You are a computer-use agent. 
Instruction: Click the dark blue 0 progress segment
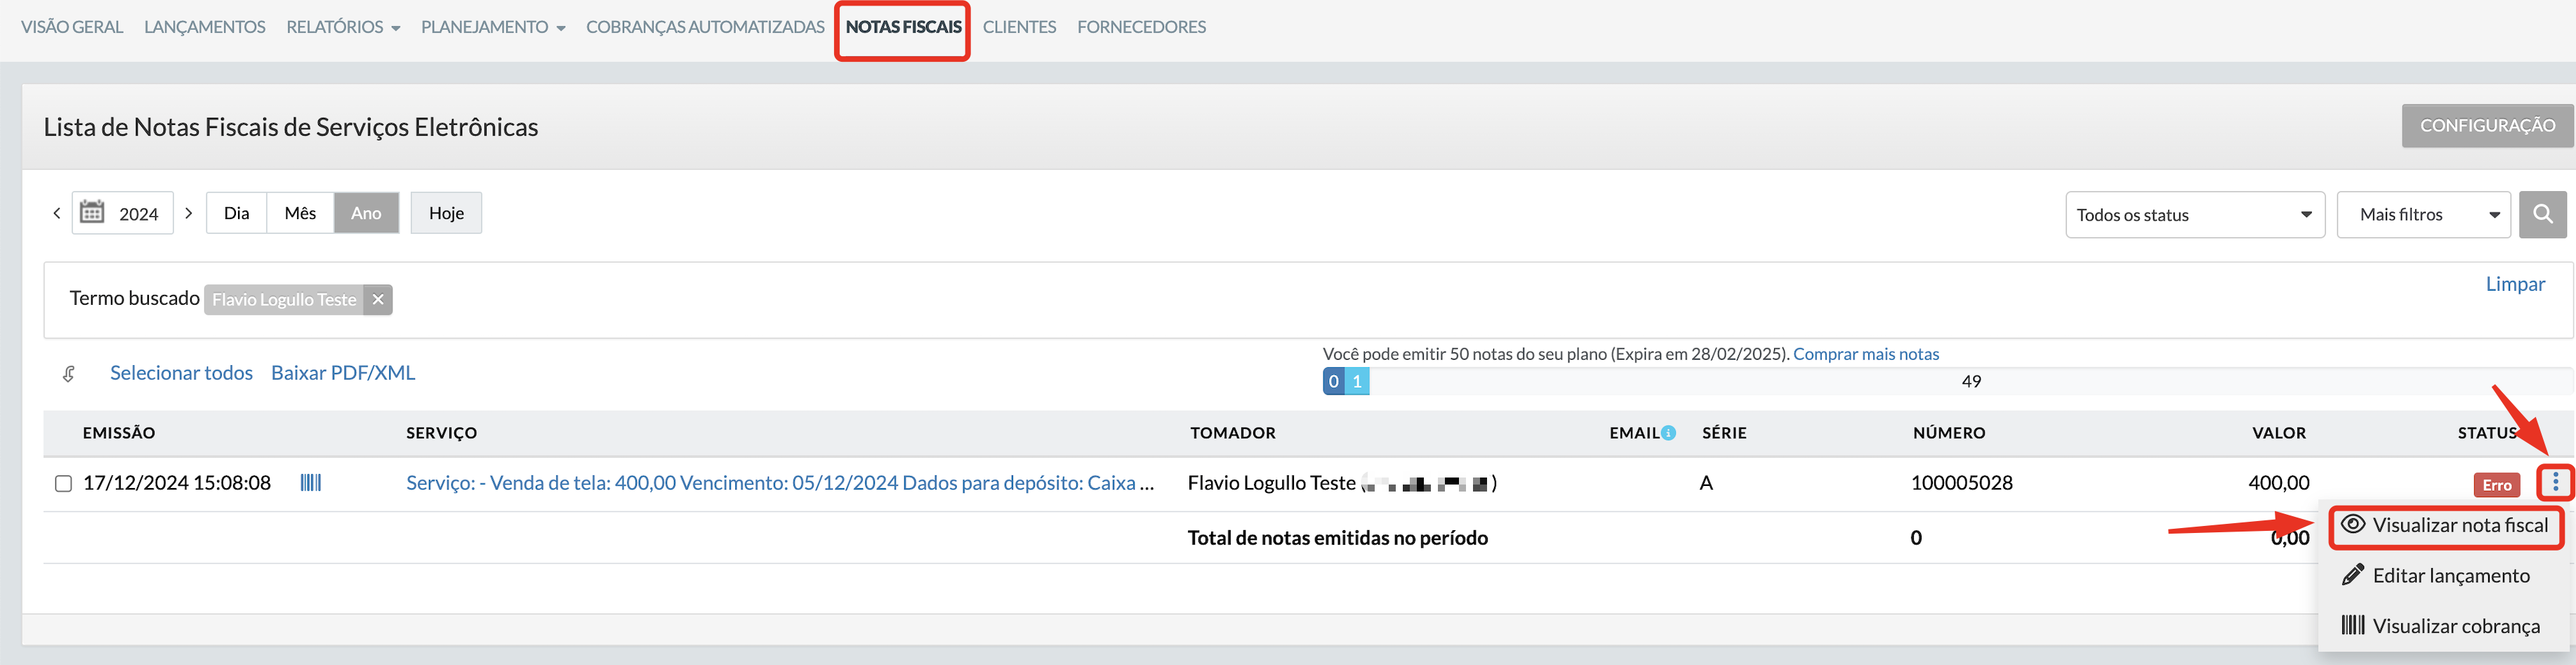(1333, 381)
